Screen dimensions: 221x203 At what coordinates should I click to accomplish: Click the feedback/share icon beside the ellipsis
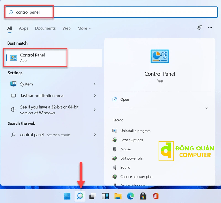pyautogui.click(x=199, y=28)
